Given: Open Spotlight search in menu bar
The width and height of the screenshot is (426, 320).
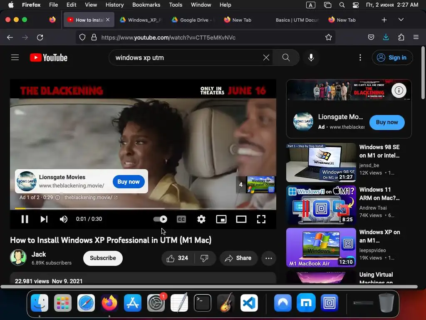Looking at the screenshot, I should coord(342,5).
